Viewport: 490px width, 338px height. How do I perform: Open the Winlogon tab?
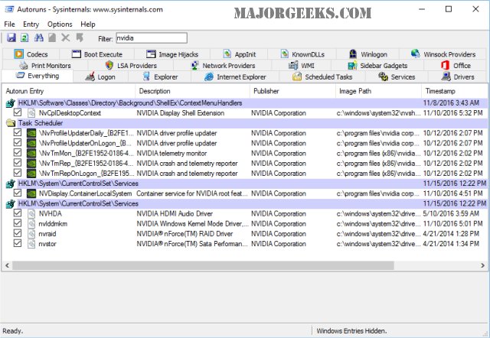click(367, 54)
